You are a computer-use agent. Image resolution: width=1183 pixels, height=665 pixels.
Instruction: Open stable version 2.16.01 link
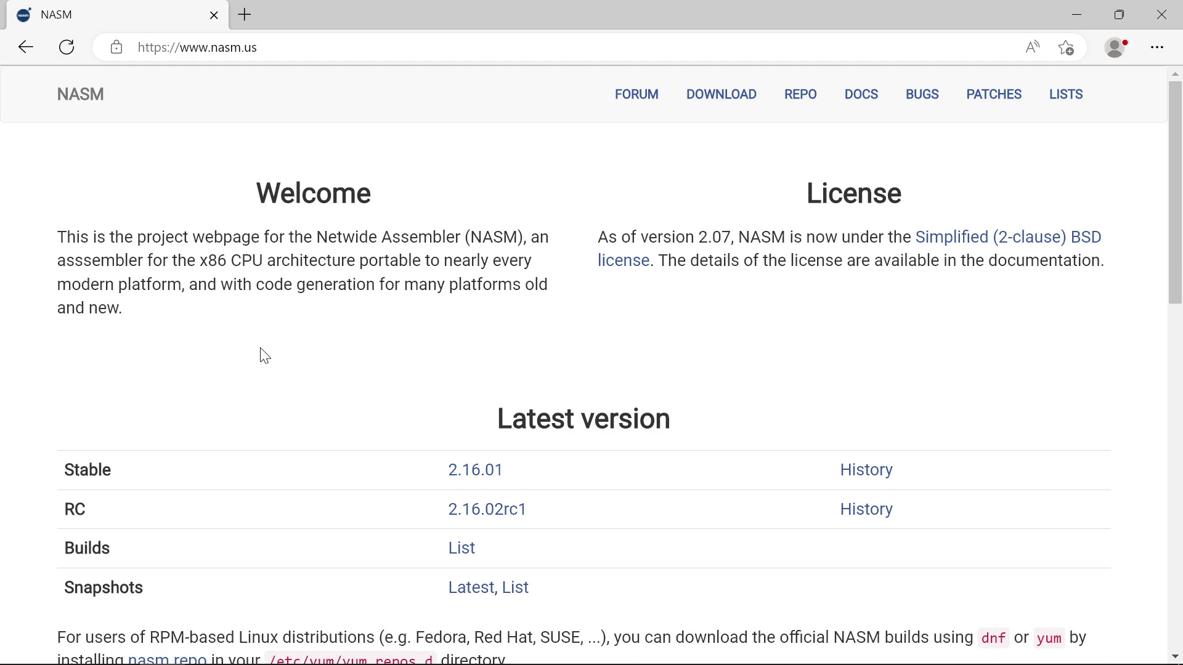tap(475, 470)
